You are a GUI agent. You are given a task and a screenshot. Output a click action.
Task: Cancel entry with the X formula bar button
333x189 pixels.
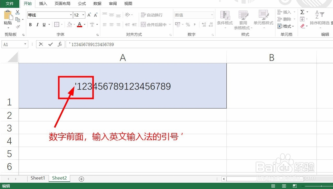click(41, 44)
